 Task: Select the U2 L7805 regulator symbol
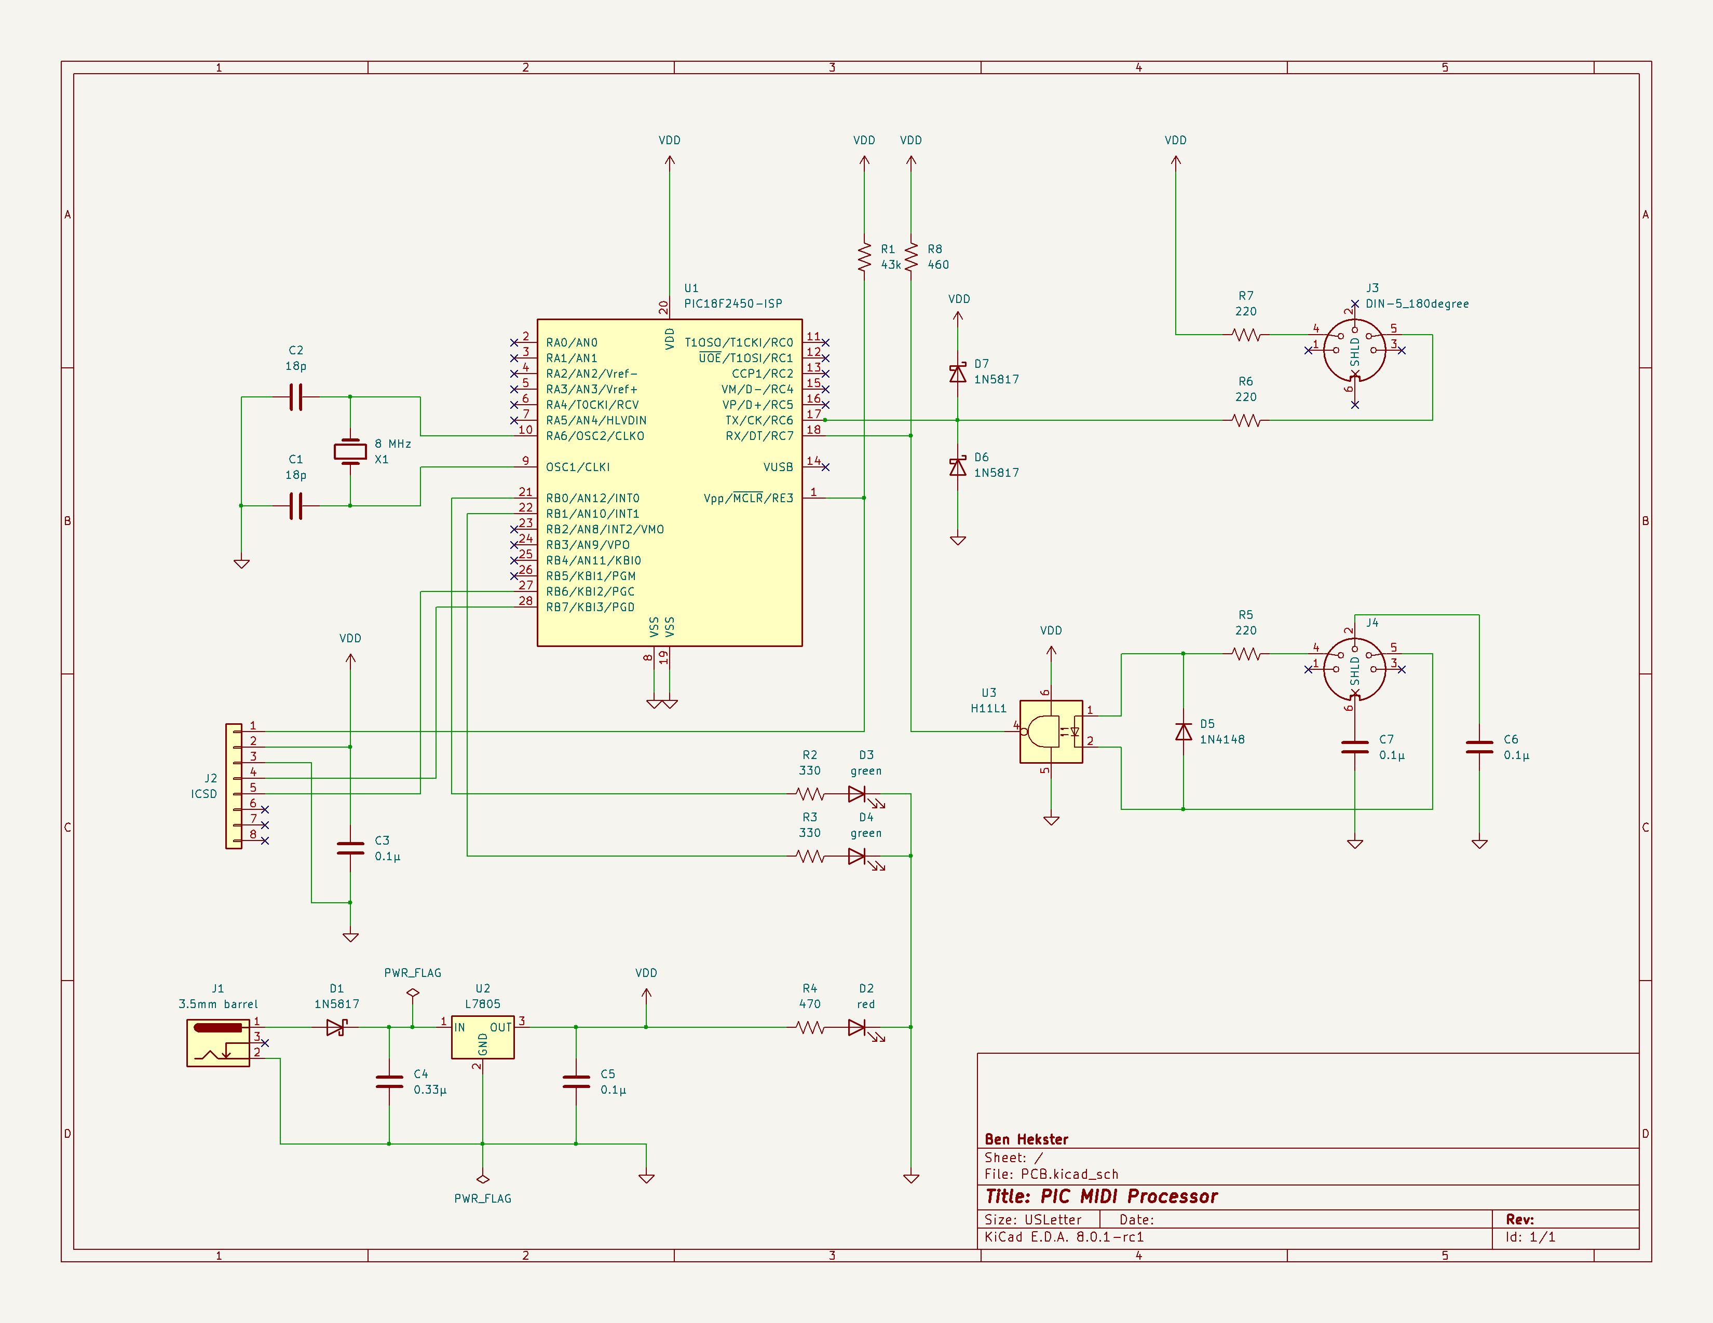482,1039
